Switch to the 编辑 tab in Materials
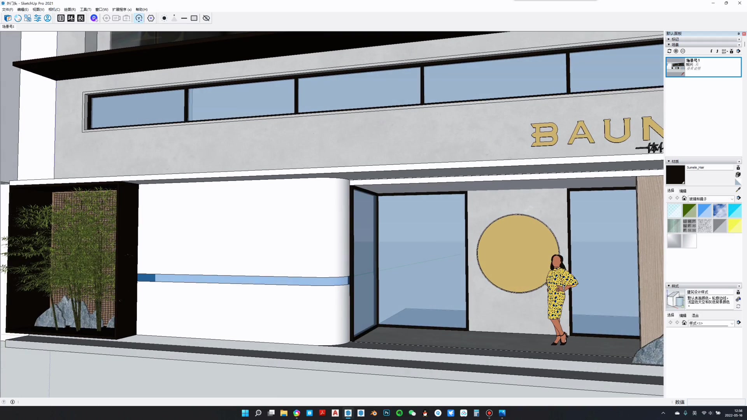This screenshot has width=747, height=420. click(x=682, y=191)
